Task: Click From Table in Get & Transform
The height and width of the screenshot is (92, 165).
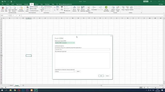Action: (33, 9)
